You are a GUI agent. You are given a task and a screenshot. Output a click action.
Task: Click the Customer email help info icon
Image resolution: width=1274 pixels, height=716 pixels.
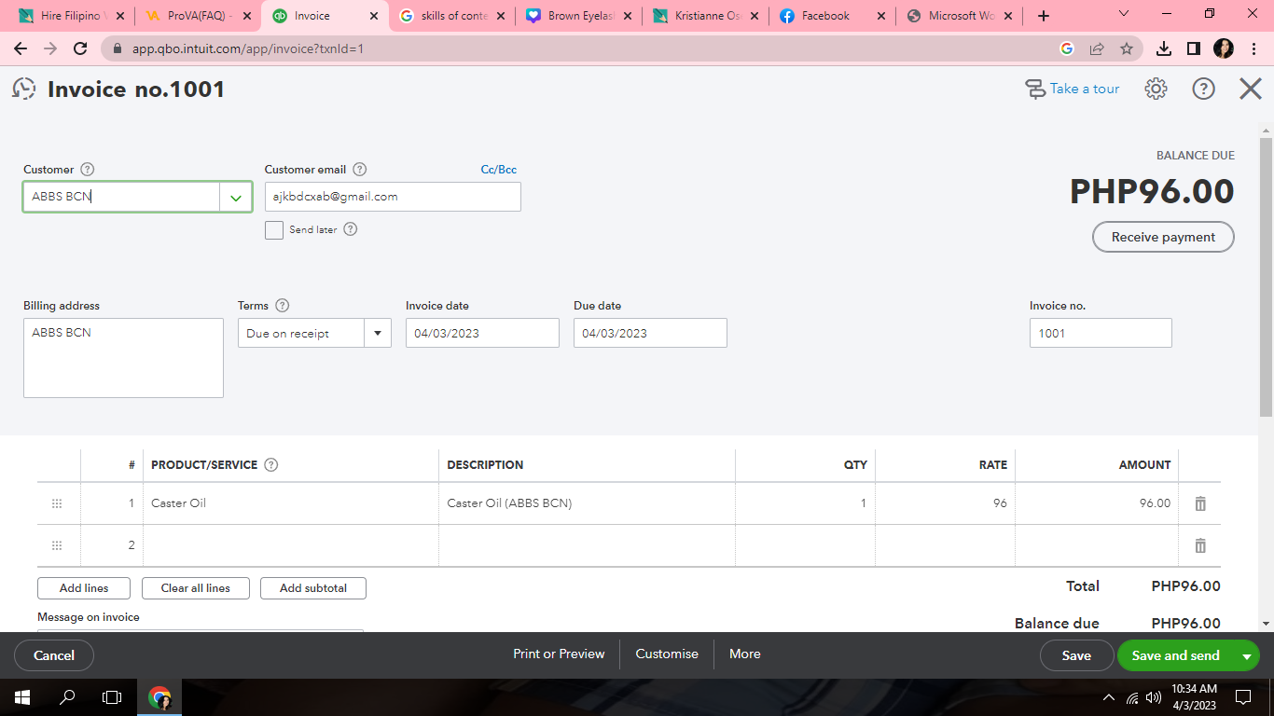360,170
